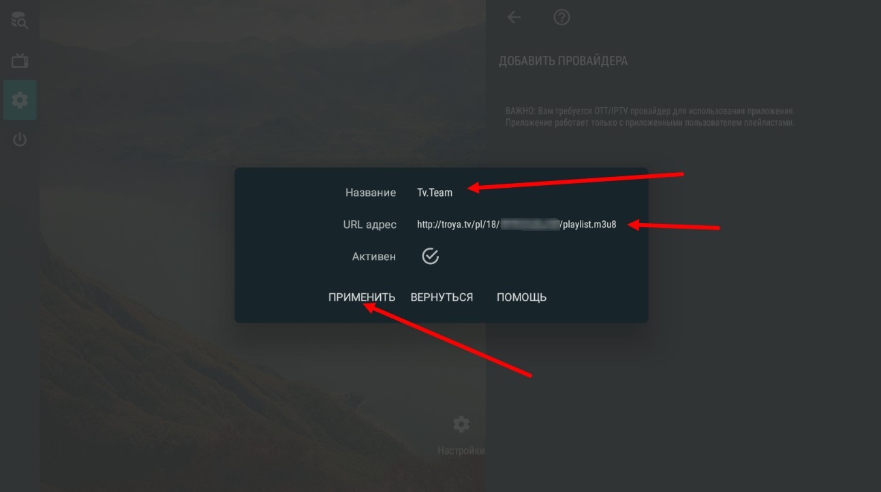This screenshot has height=492, width=881.
Task: Open the TV channels icon in sidebar
Action: coord(20,61)
